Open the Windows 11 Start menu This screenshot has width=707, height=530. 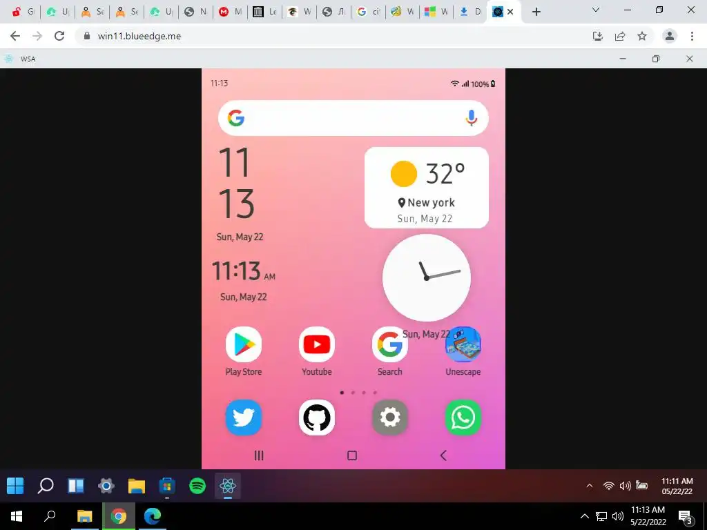click(x=15, y=486)
